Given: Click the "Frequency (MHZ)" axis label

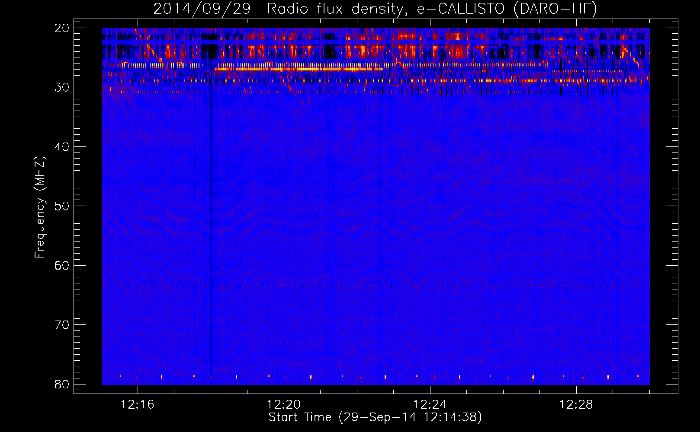Looking at the screenshot, I should pos(40,207).
